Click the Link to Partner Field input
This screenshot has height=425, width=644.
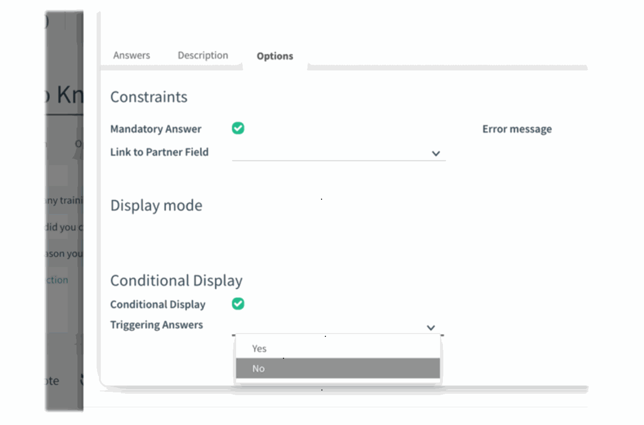click(330, 153)
